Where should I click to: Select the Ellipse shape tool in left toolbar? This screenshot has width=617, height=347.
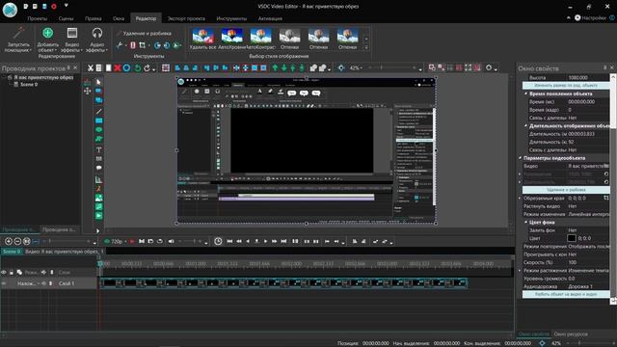(x=98, y=129)
